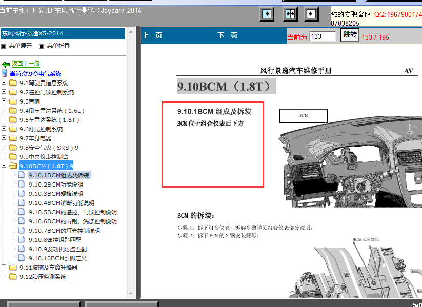Expand the 9.9中央仪表控制台 node

pyautogui.click(x=4, y=156)
